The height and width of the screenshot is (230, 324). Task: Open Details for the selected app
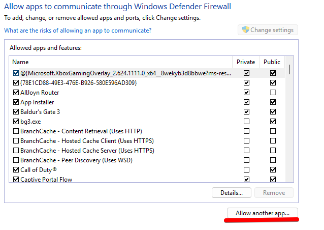pyautogui.click(x=231, y=193)
